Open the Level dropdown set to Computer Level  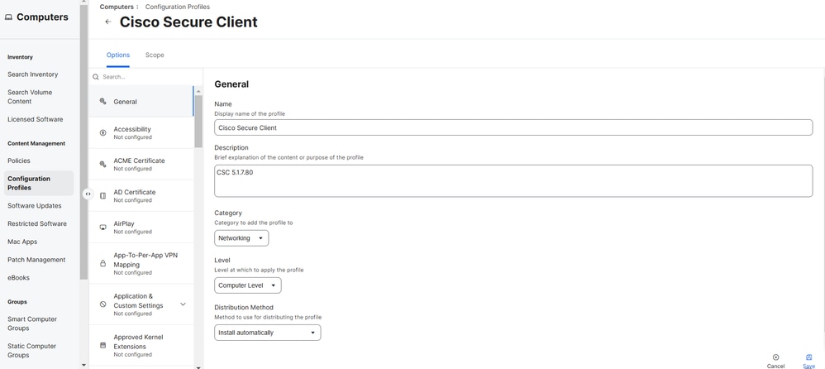(x=248, y=285)
